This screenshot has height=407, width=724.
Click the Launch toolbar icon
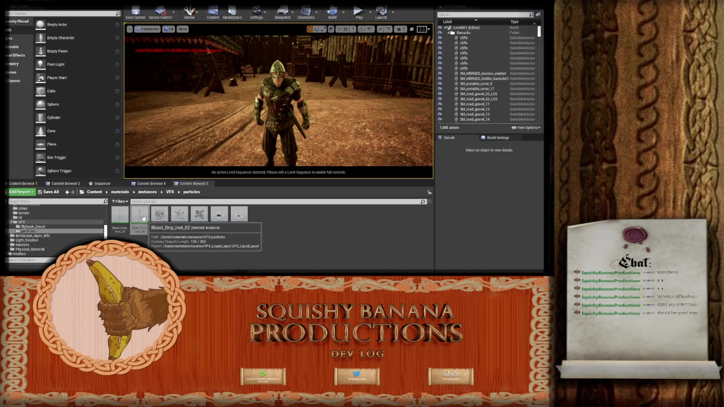pos(381,13)
